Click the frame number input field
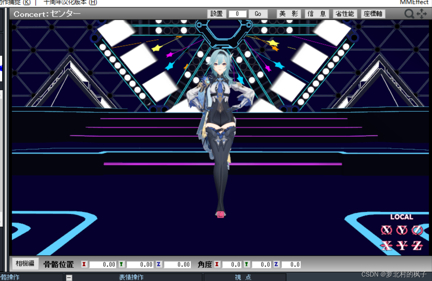Screen dimensions: 432x281 click(237, 14)
